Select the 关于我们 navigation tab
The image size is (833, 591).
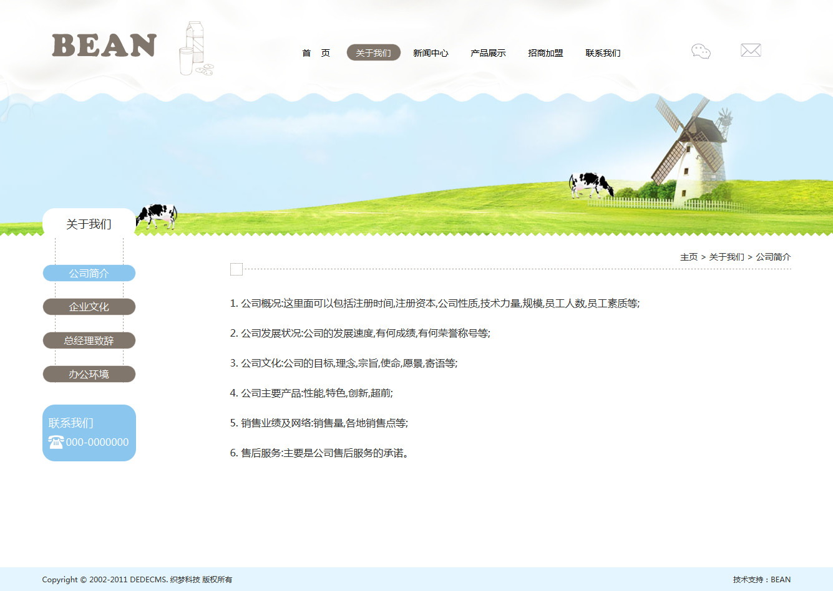pyautogui.click(x=373, y=53)
